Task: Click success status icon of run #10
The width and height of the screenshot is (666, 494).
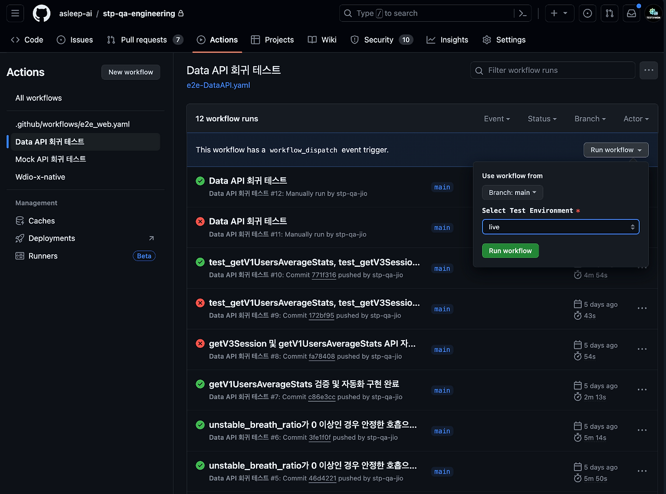Action: pyautogui.click(x=200, y=262)
